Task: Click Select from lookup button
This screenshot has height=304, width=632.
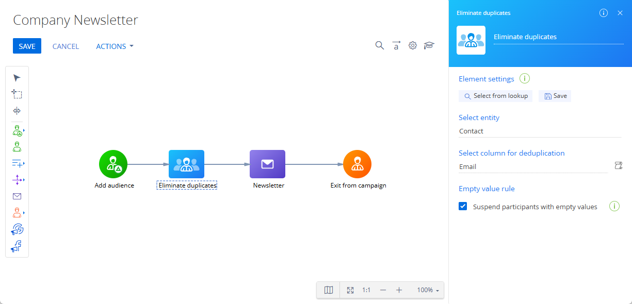Action: click(x=495, y=96)
